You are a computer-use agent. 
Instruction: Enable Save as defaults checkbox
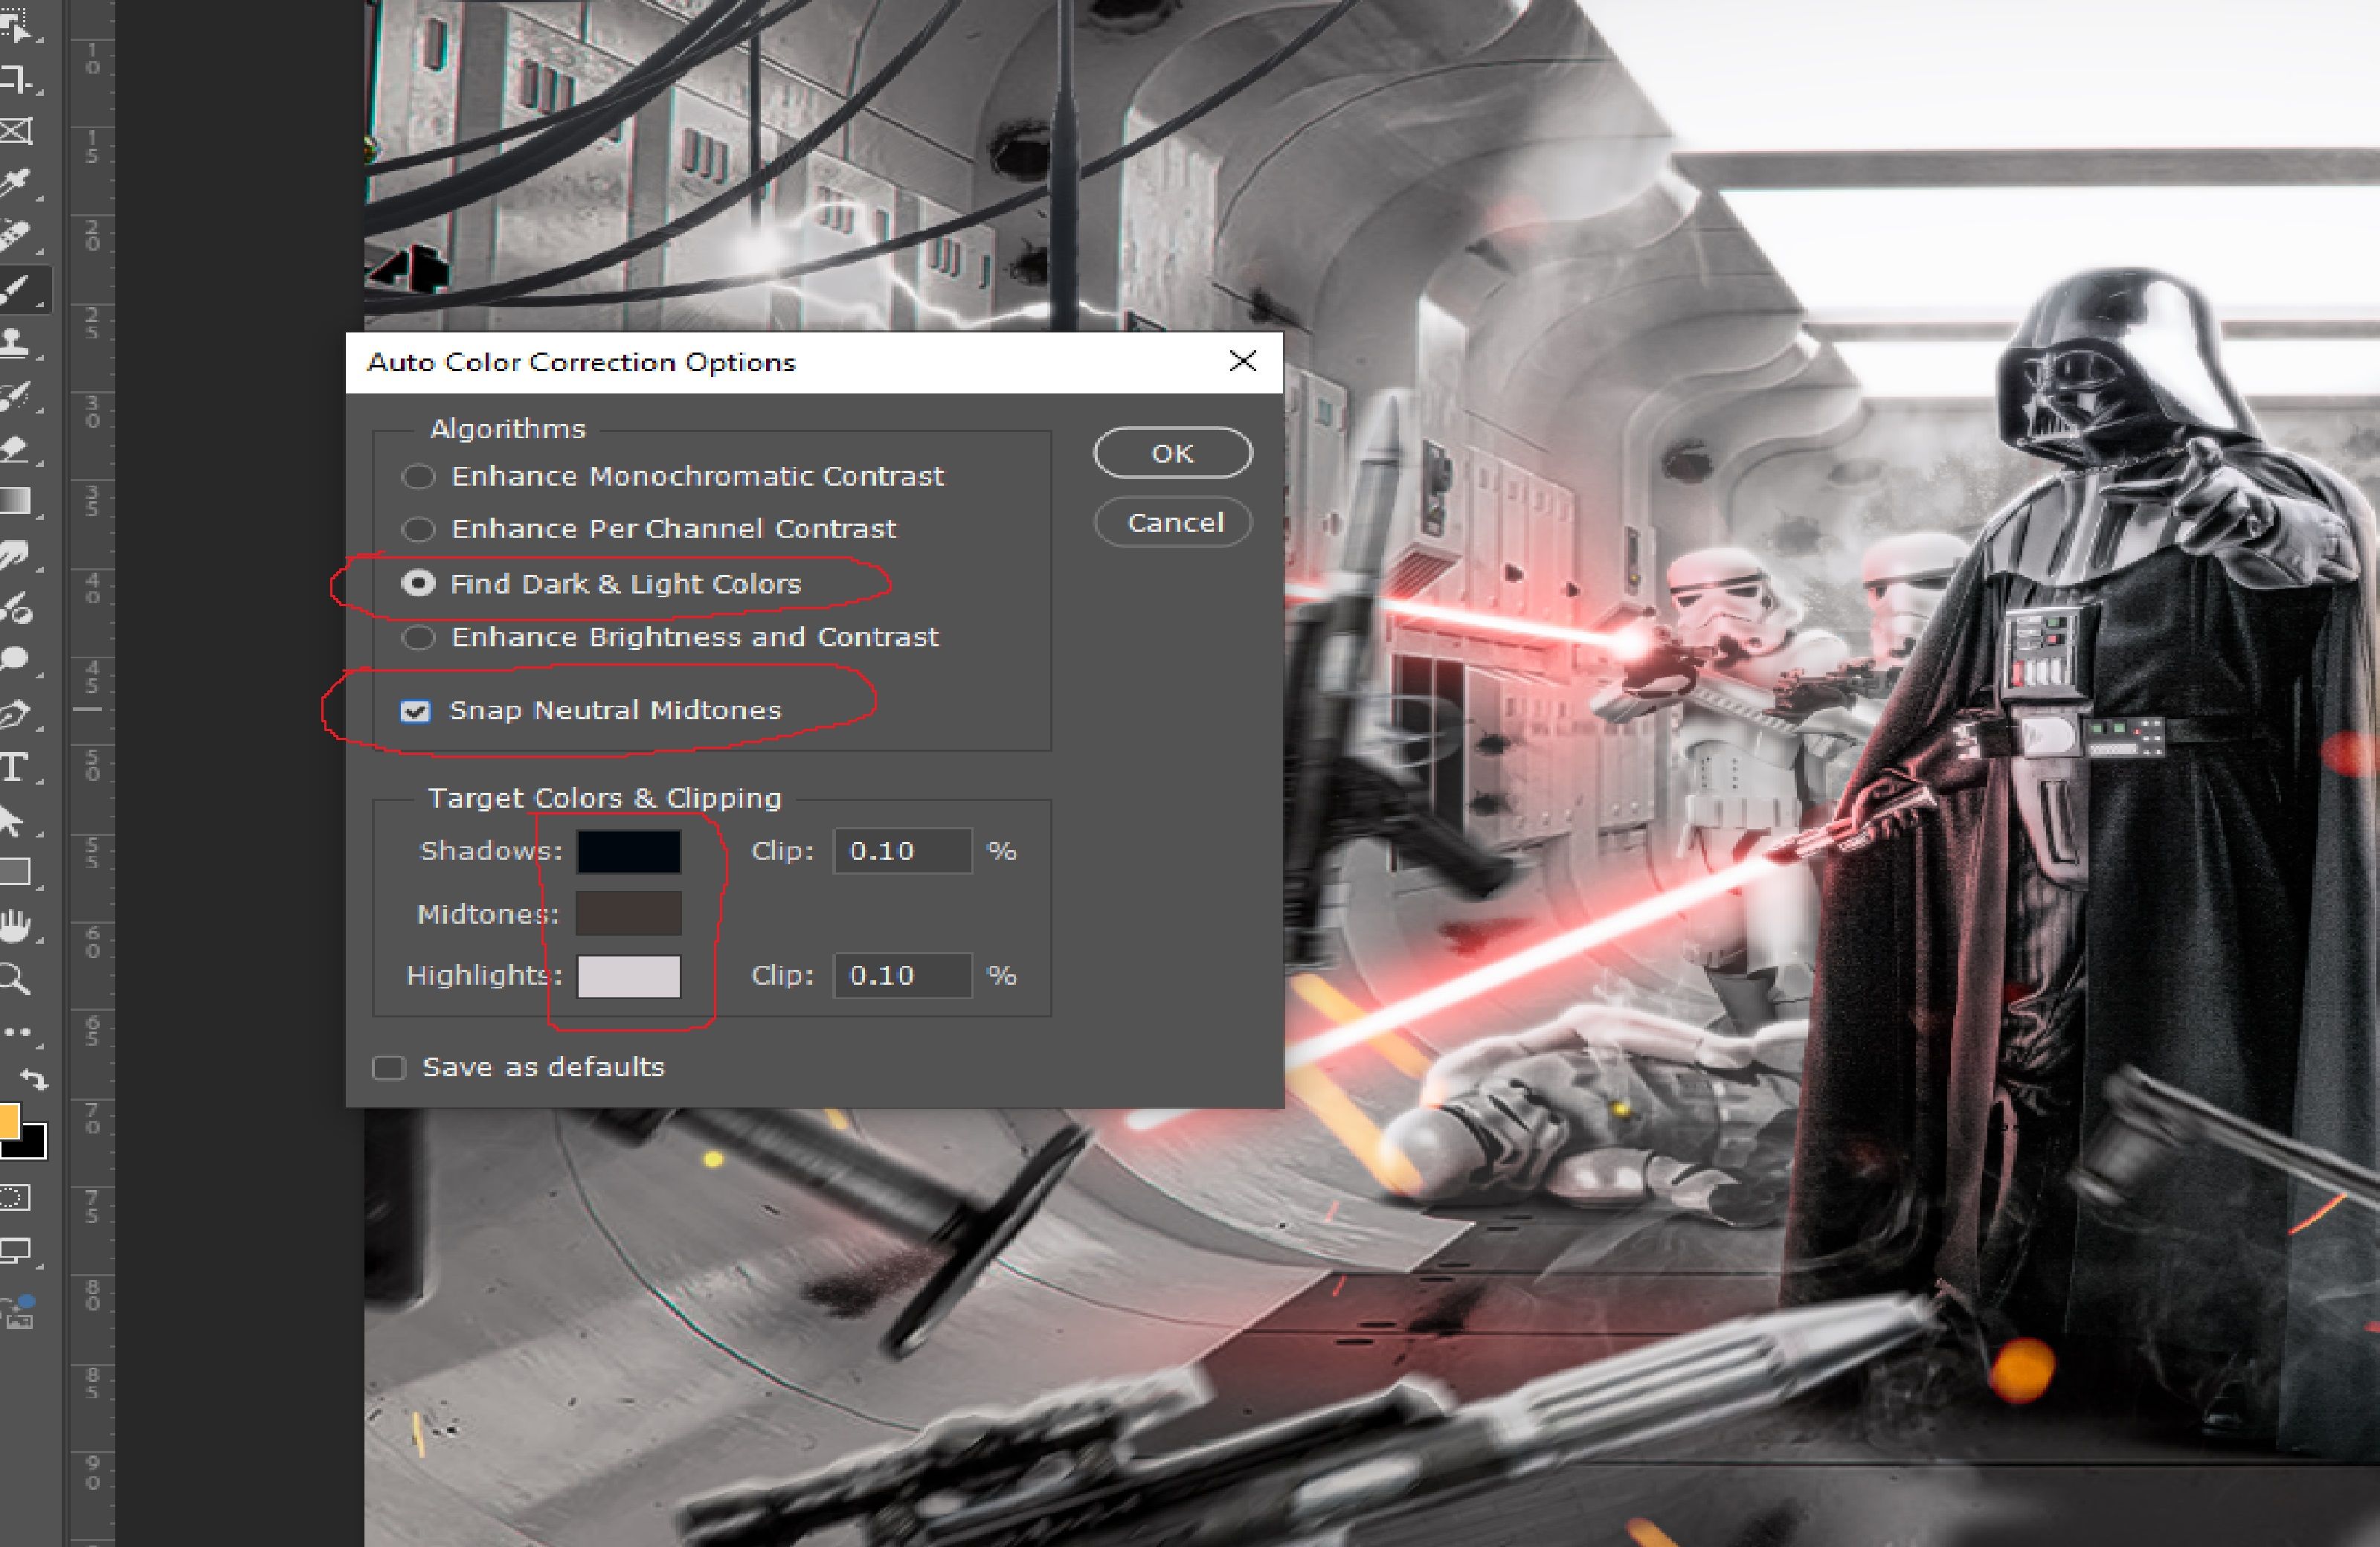pos(389,1068)
